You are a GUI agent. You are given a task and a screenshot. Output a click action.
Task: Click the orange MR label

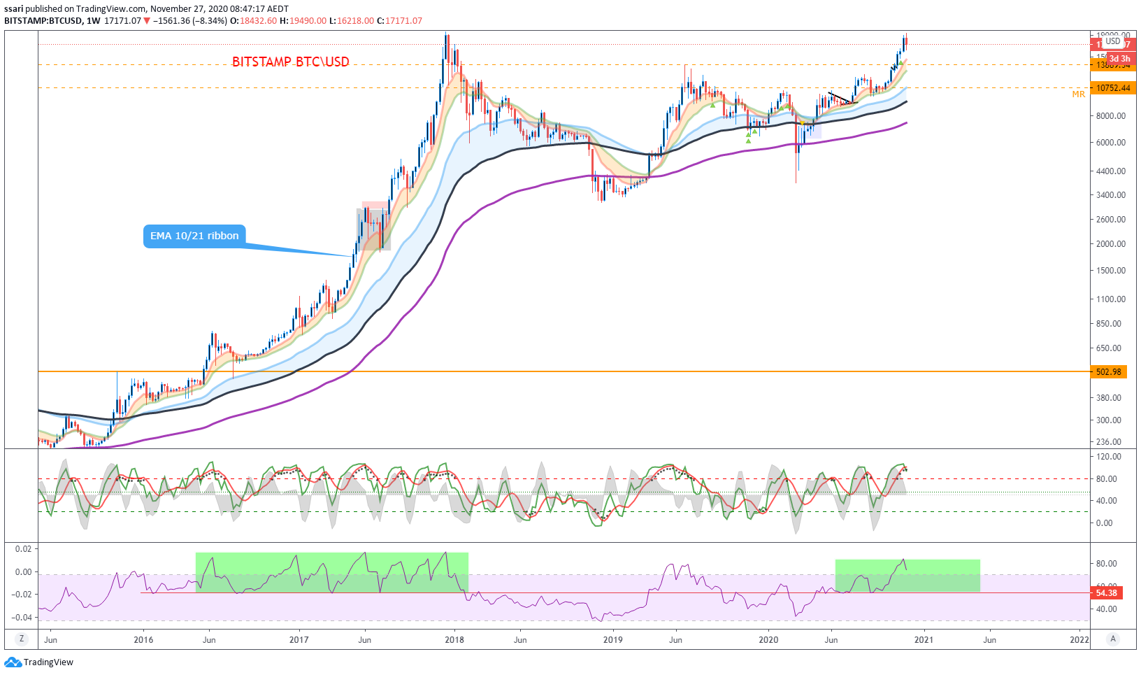[x=1079, y=94]
